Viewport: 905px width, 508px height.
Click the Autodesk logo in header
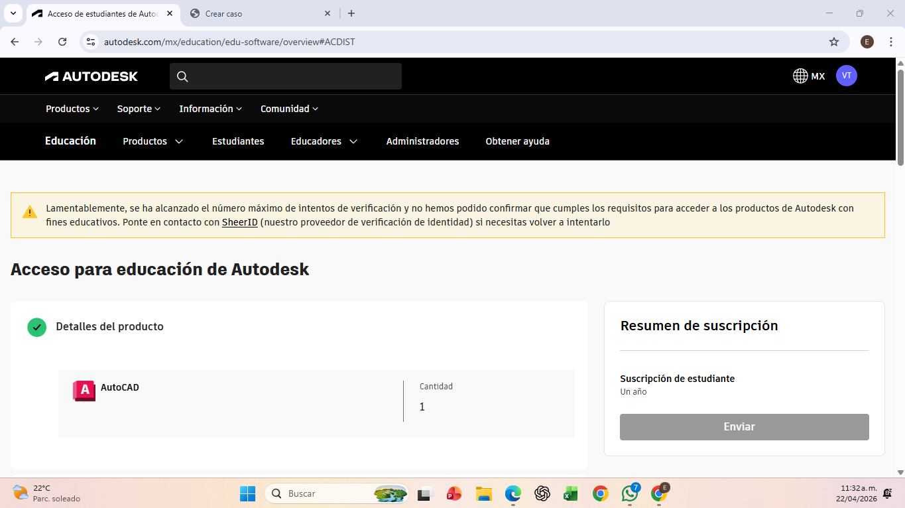tap(91, 76)
